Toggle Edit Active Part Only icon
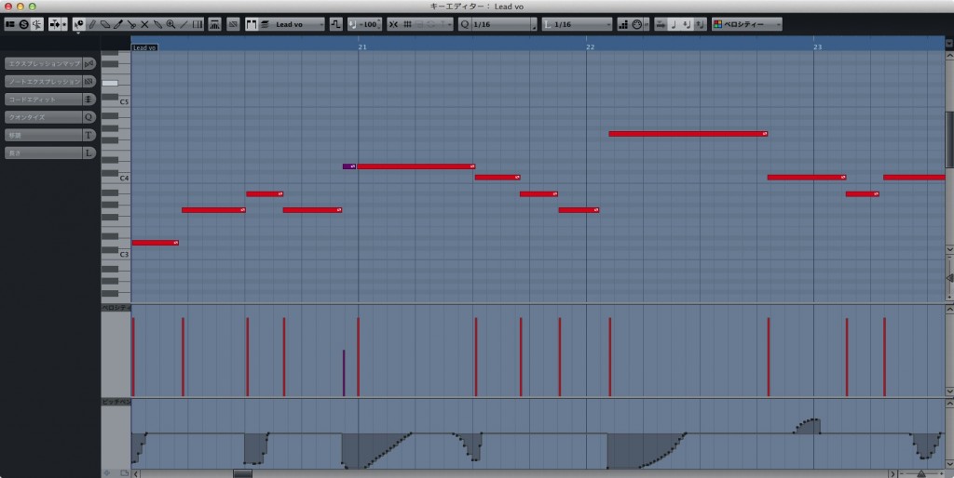 pos(266,24)
